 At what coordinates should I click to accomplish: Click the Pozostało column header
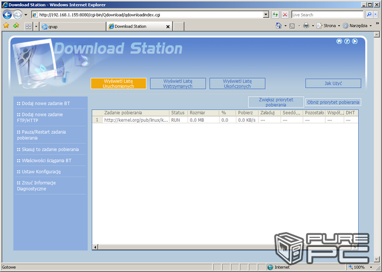click(315, 113)
